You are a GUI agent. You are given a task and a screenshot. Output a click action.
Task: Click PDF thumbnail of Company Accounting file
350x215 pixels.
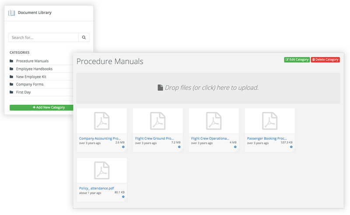pos(102,121)
